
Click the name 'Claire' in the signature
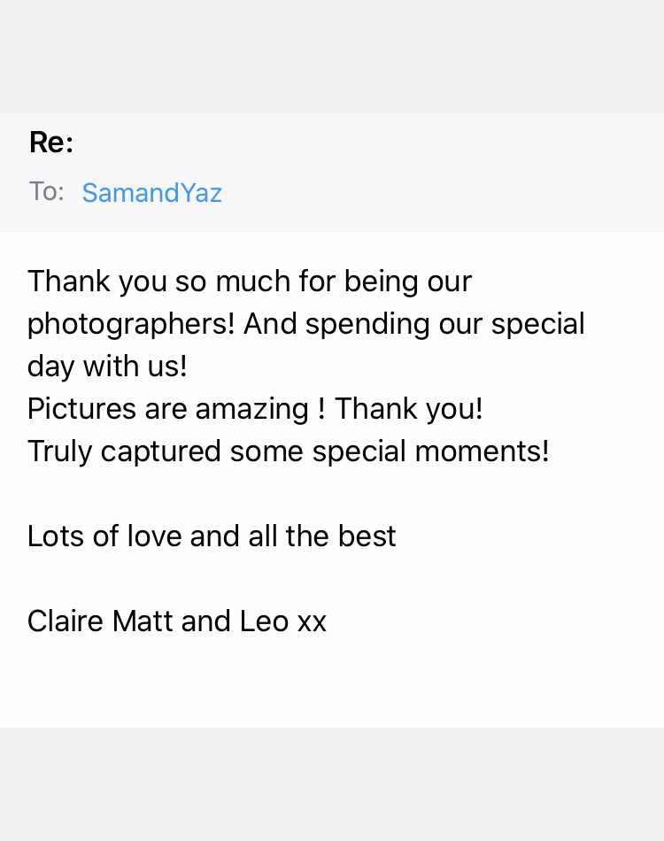point(65,621)
